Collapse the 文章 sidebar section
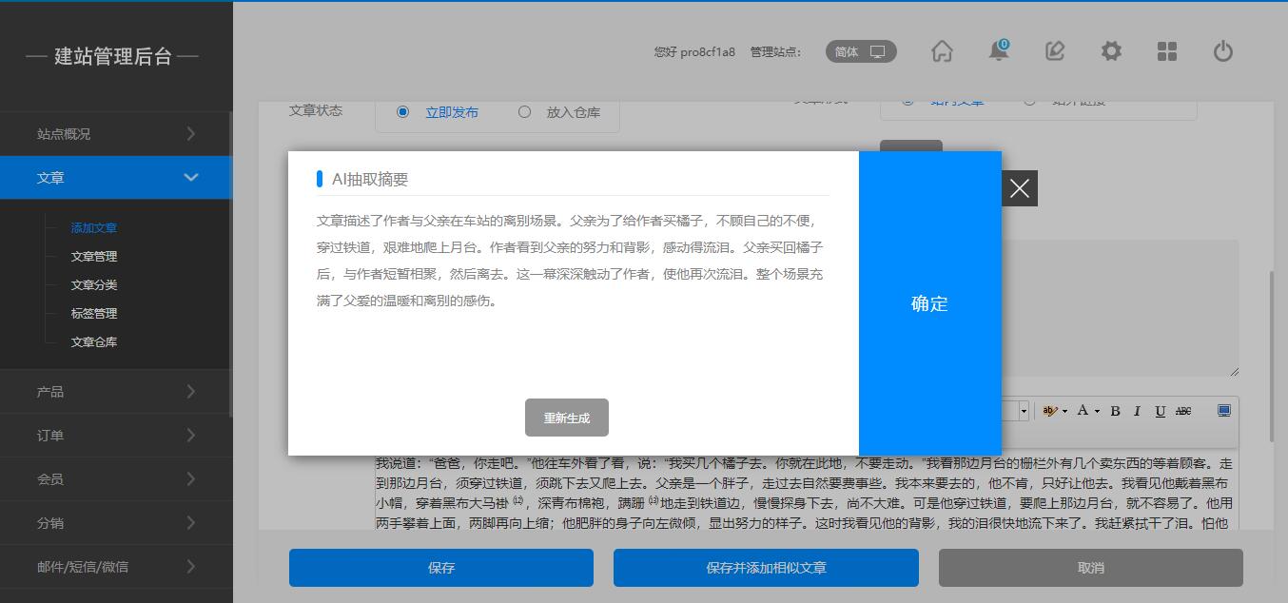This screenshot has width=1288, height=603. click(x=114, y=178)
